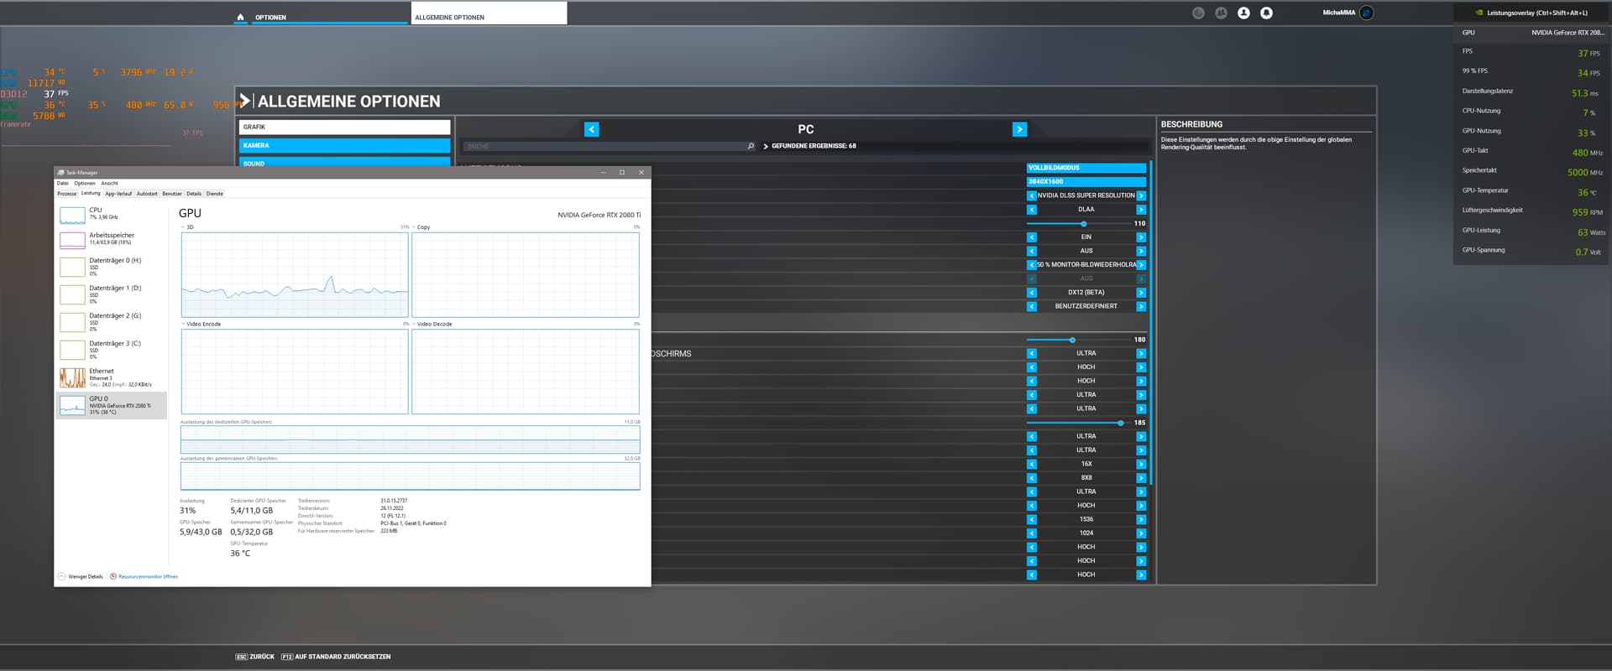Select the Kamera options category

click(344, 145)
